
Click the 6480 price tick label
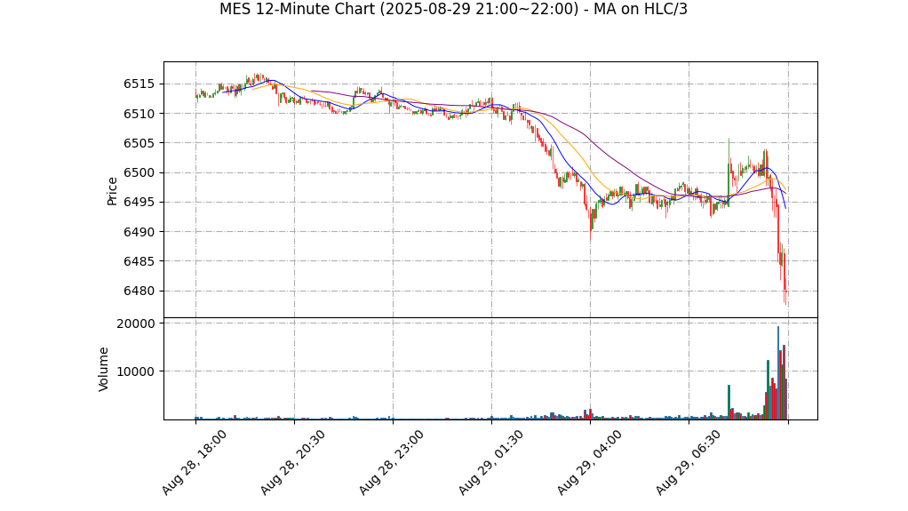point(139,291)
